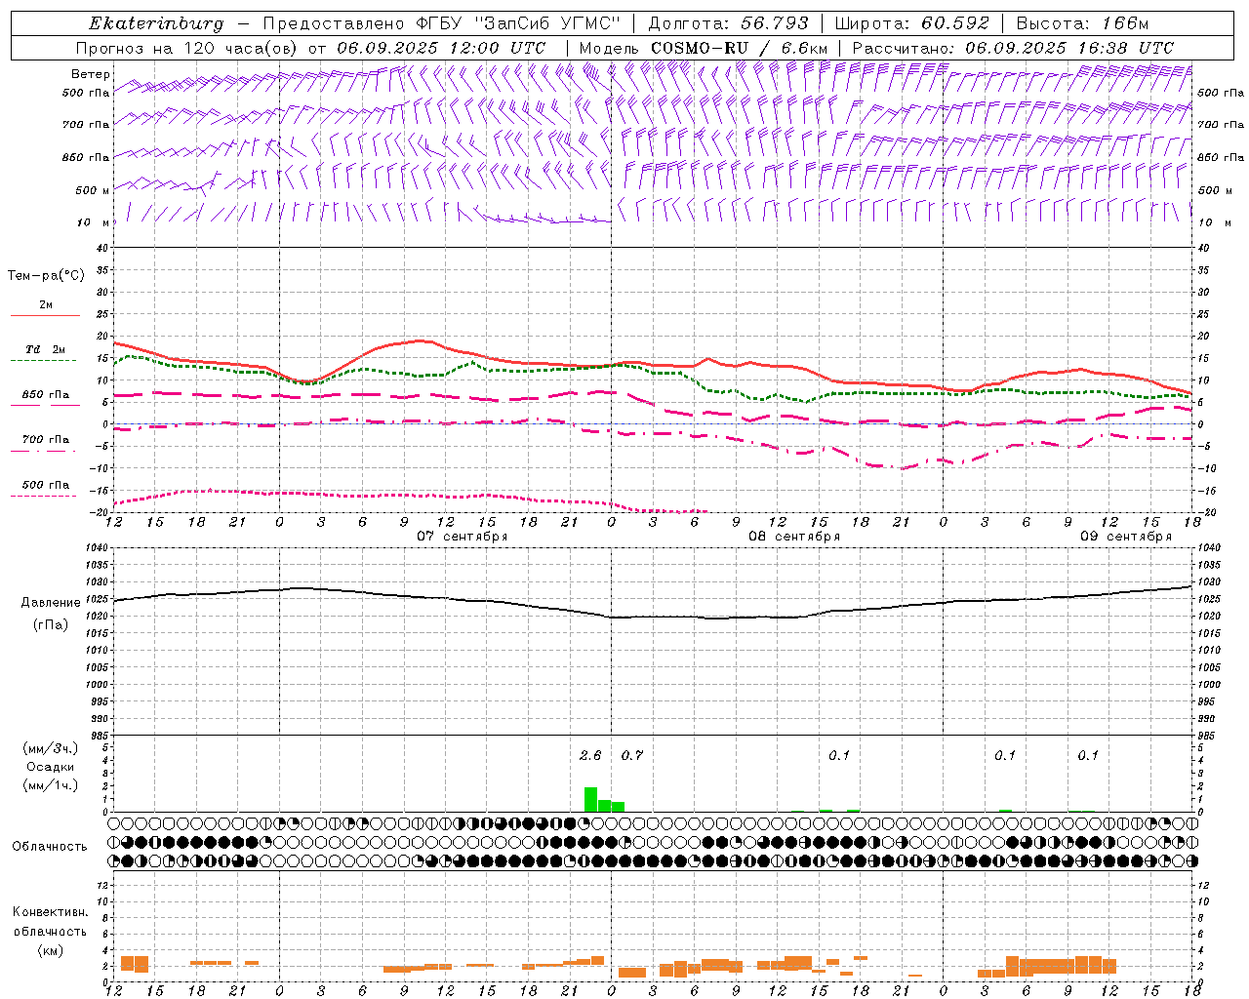Click 12 on the left convective height axis
The width and height of the screenshot is (1249, 999).
coord(101,885)
